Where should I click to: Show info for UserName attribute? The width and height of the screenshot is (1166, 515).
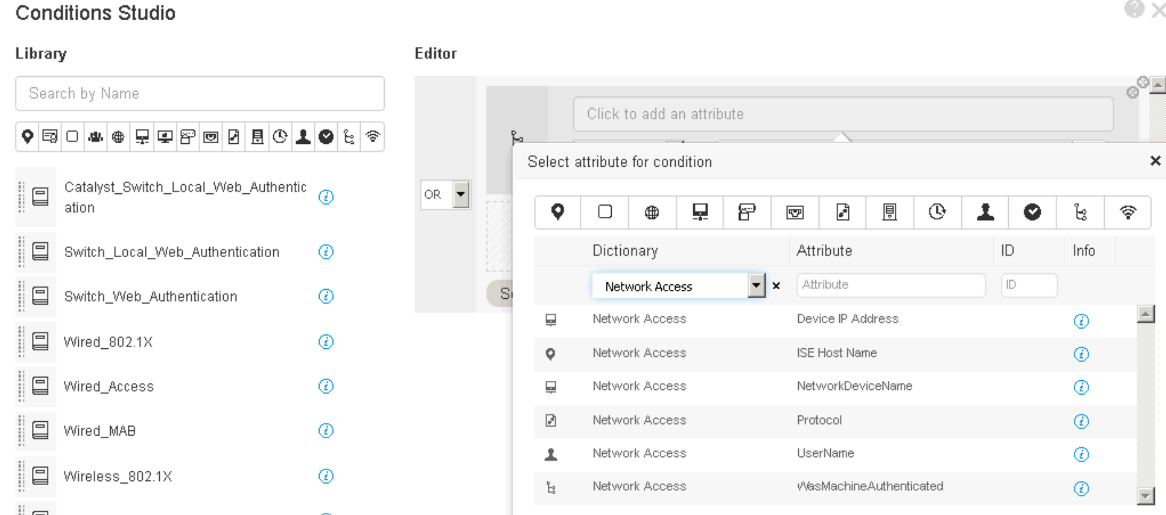1081,454
